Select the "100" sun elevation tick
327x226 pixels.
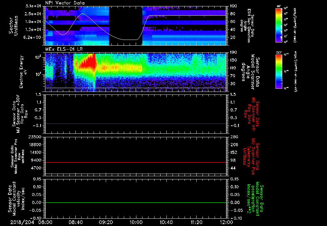(x=234, y=6)
